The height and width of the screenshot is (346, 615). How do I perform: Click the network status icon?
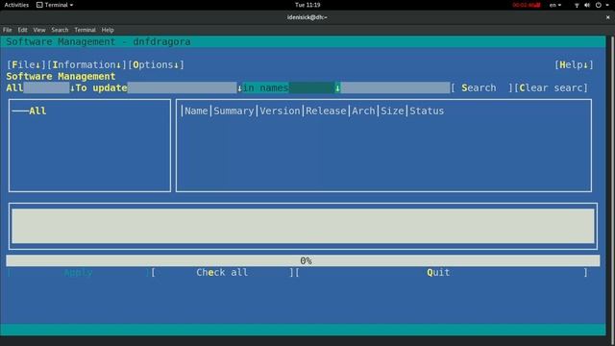point(577,5)
